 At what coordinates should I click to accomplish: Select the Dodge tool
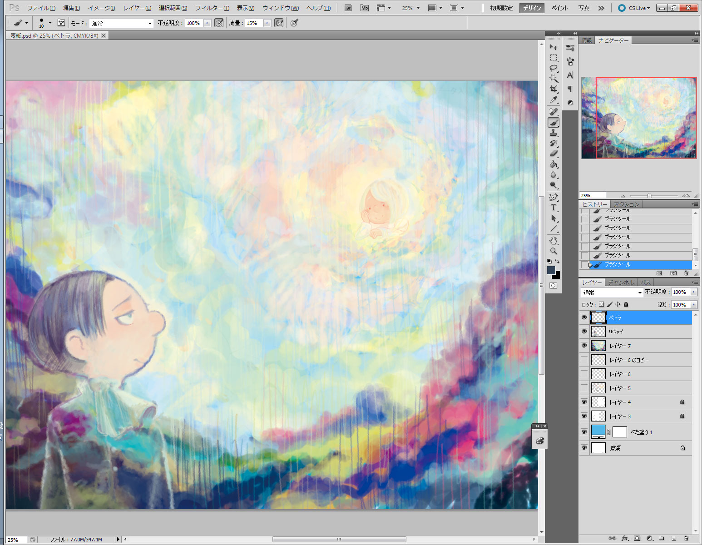[554, 185]
